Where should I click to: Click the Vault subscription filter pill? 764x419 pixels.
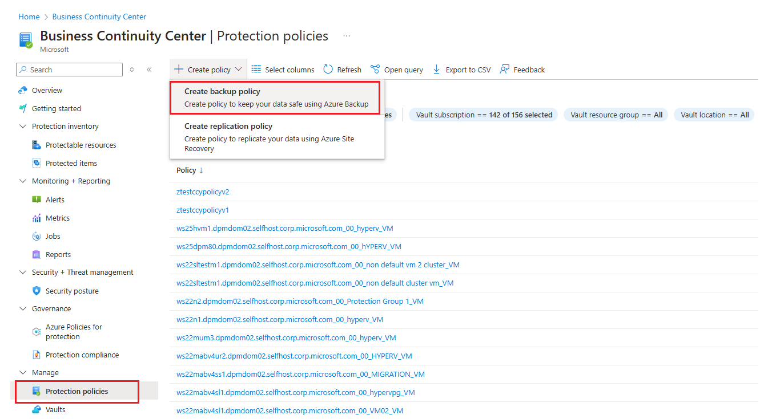(484, 115)
